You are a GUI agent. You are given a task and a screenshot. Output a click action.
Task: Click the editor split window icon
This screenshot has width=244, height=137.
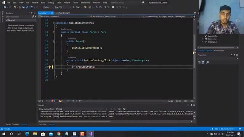click(x=194, y=16)
